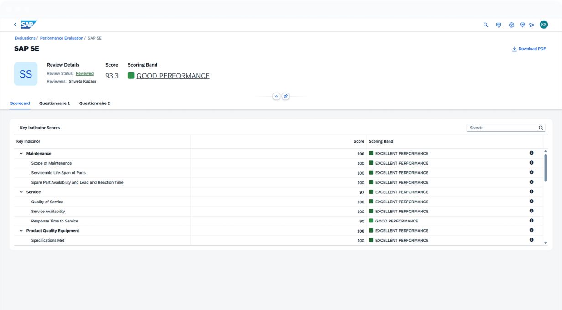Open the KS user profile avatar

tap(544, 25)
